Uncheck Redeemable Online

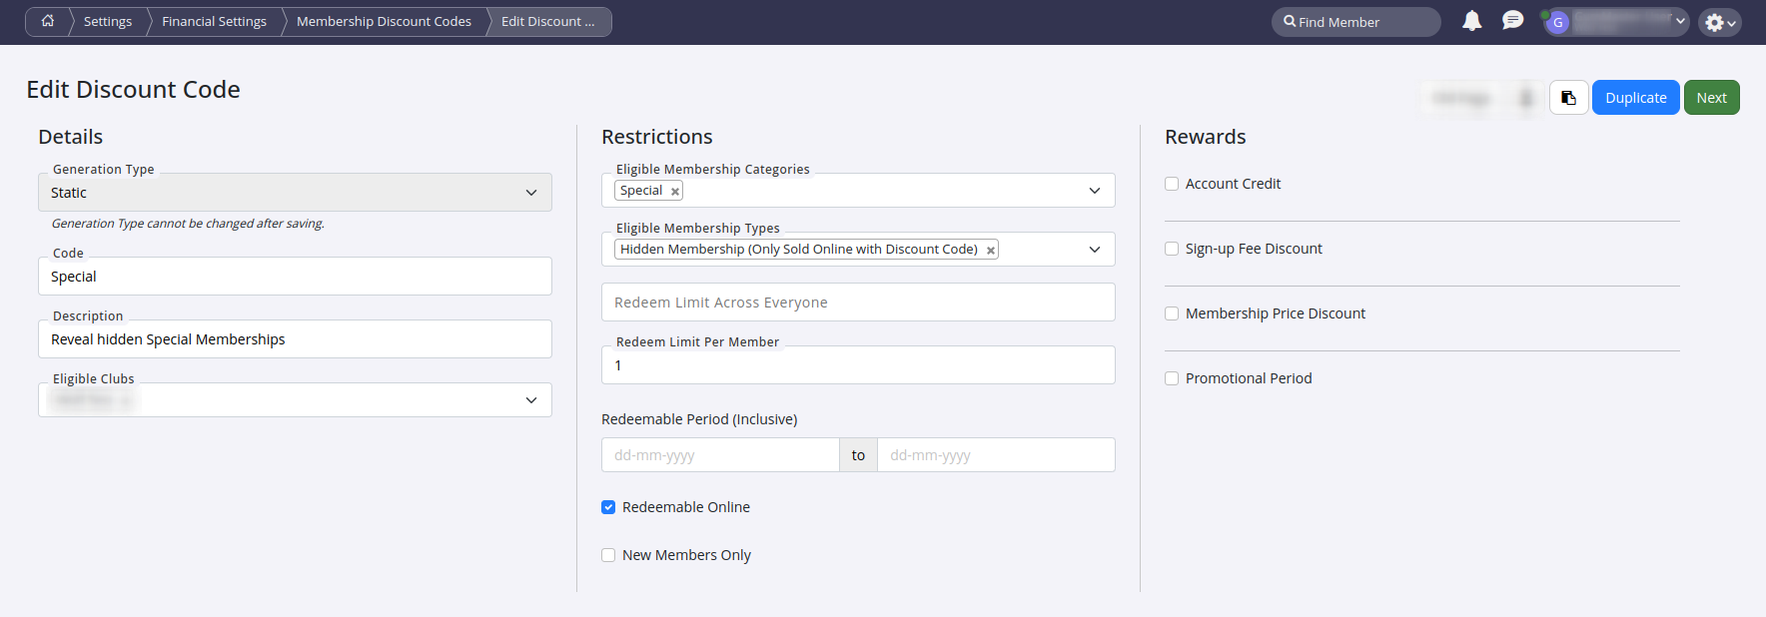coord(608,507)
